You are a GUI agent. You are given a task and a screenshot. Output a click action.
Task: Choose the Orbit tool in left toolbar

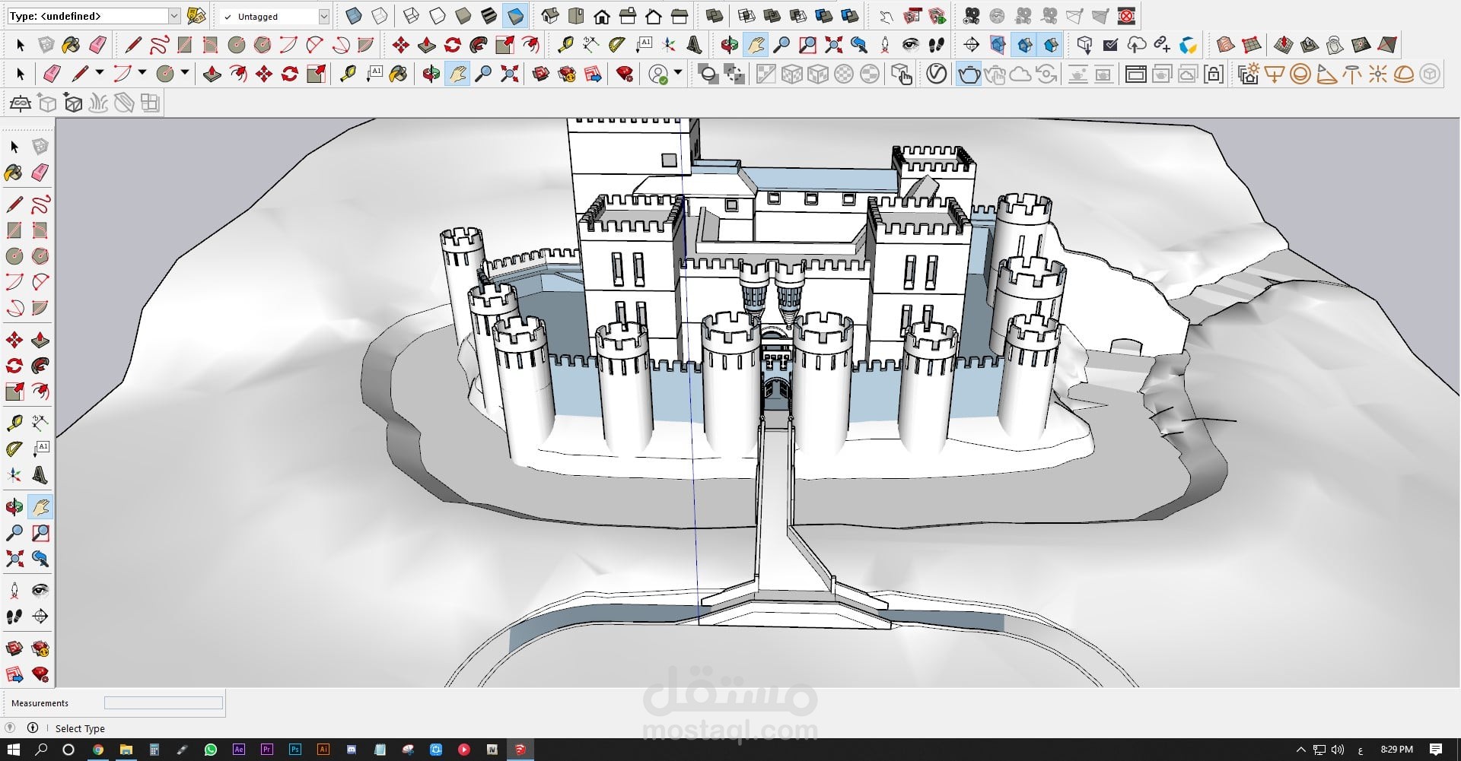[x=14, y=507]
